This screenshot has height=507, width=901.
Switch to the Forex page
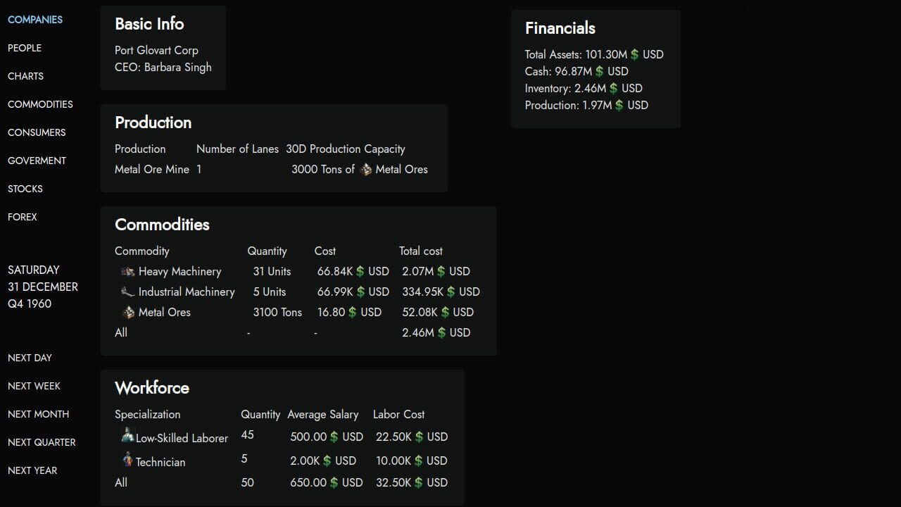(23, 217)
